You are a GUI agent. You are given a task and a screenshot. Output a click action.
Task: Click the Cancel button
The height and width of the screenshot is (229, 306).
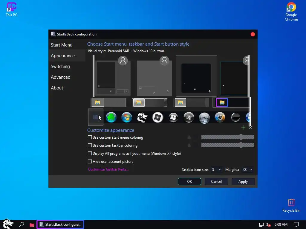[x=216, y=182]
